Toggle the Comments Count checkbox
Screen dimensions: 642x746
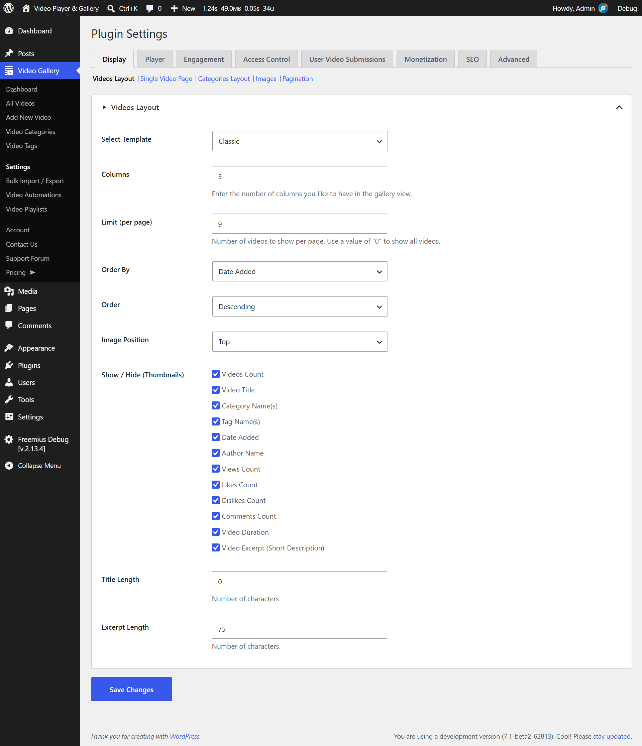(x=215, y=516)
